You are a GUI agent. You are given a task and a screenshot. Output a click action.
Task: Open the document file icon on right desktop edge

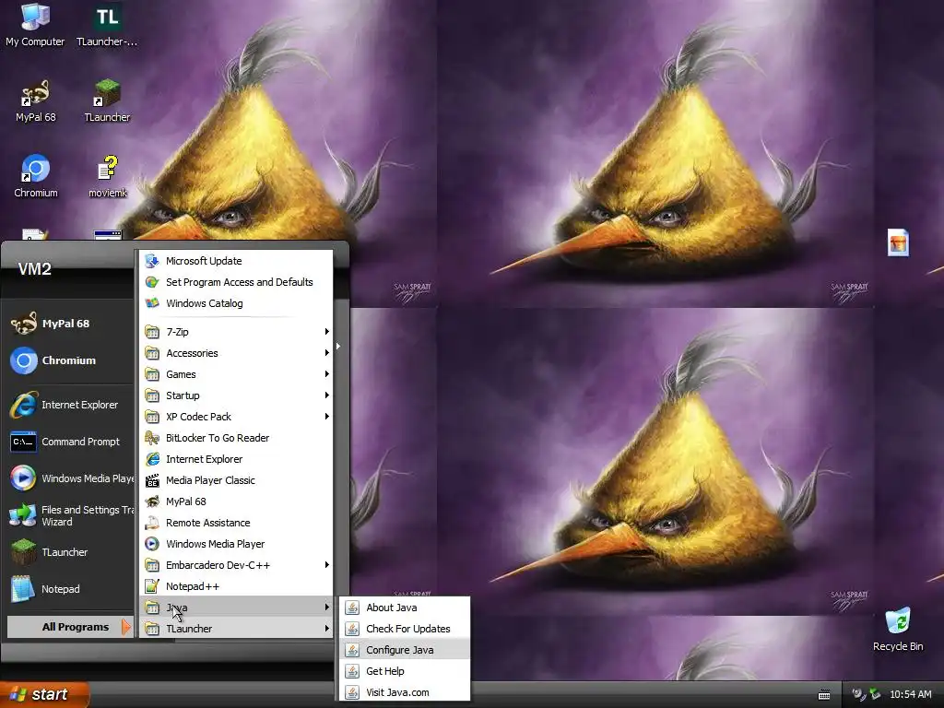click(898, 242)
